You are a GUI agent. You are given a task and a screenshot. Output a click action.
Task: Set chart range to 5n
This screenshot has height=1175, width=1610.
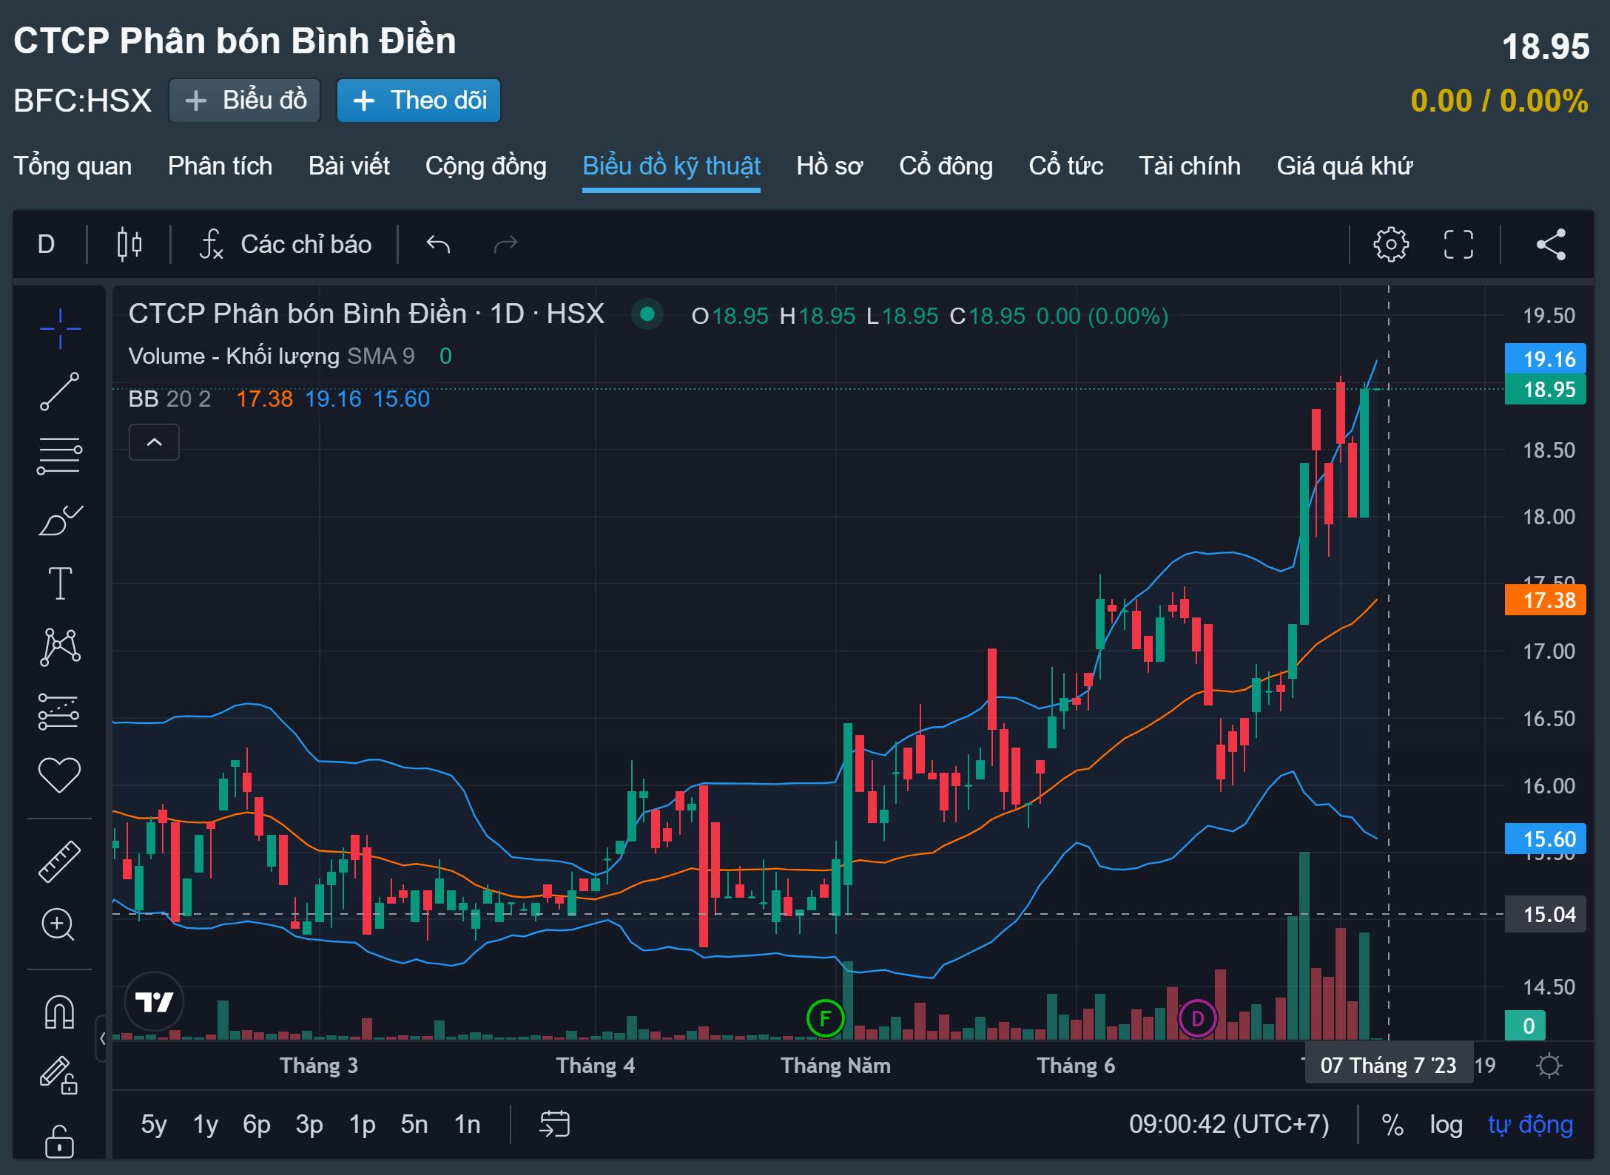[414, 1125]
